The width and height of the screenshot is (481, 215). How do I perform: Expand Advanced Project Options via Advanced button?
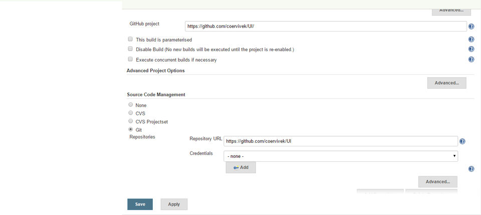click(446, 83)
